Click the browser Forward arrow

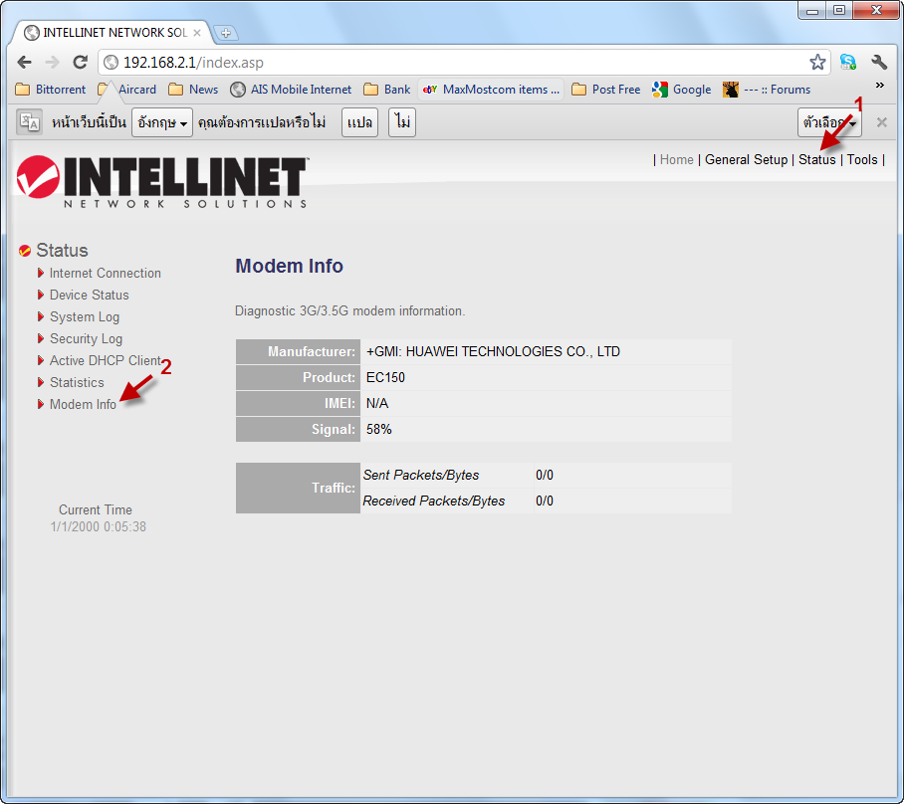tap(52, 63)
